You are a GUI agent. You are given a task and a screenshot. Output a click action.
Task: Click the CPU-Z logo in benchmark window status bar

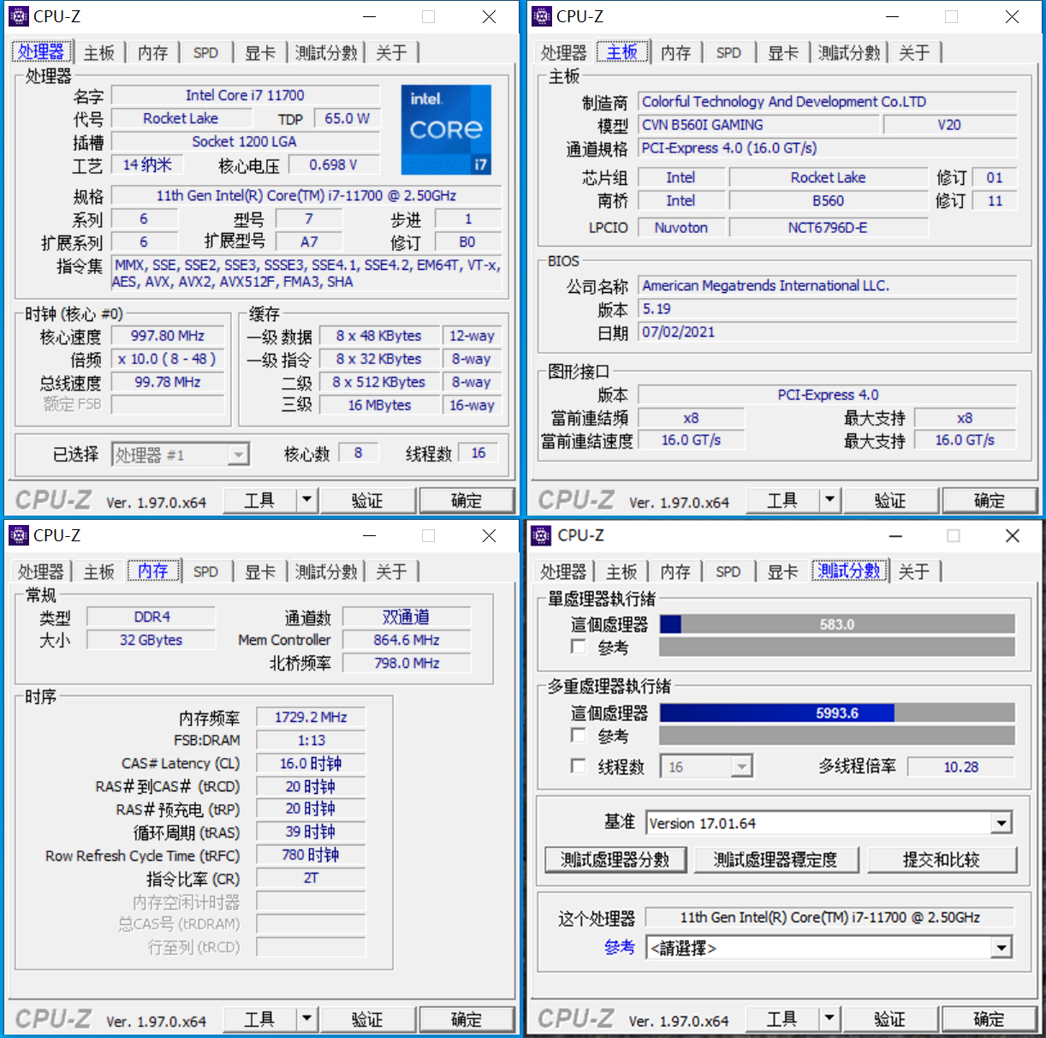point(574,1018)
